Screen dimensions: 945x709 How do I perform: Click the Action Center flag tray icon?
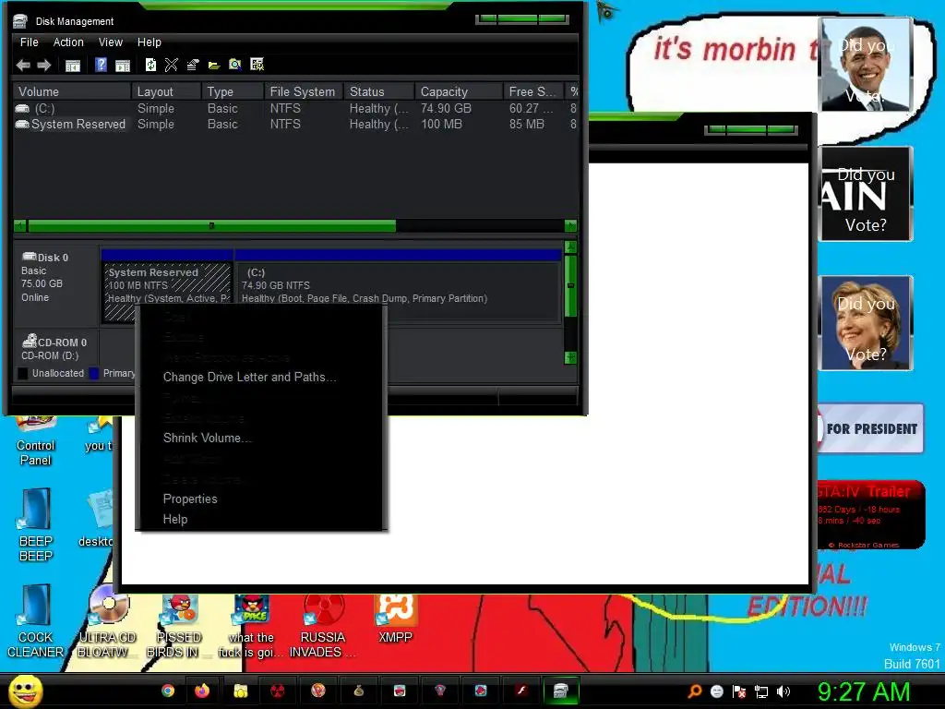pyautogui.click(x=739, y=691)
